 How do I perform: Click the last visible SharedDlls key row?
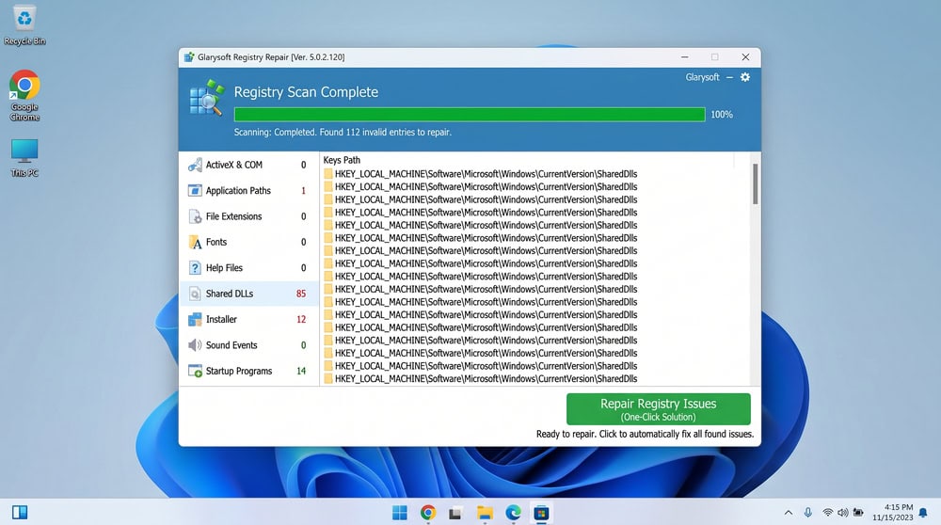pyautogui.click(x=480, y=379)
